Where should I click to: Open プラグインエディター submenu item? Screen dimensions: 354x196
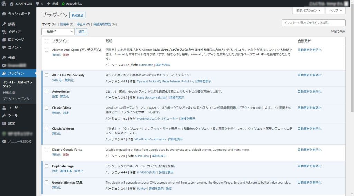[17, 99]
